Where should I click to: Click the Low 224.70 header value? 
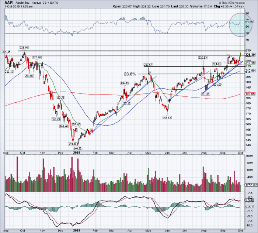[161, 6]
